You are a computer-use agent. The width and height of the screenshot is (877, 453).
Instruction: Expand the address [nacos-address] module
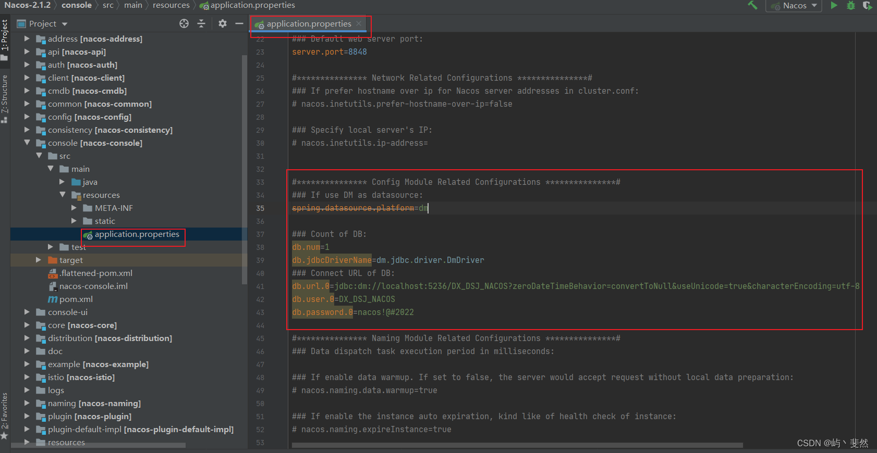pos(27,39)
